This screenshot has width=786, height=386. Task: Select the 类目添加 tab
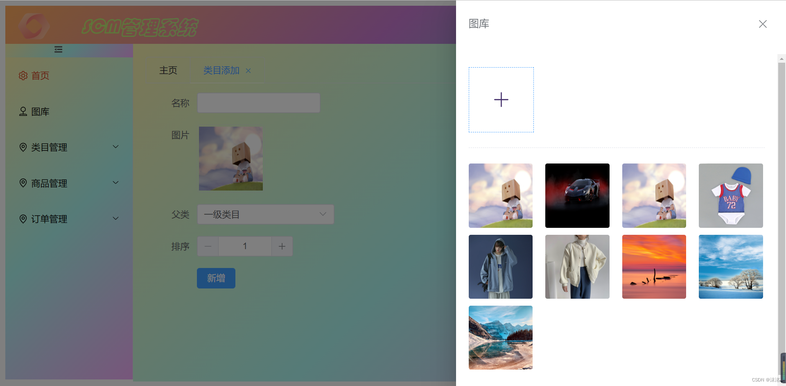tap(221, 70)
